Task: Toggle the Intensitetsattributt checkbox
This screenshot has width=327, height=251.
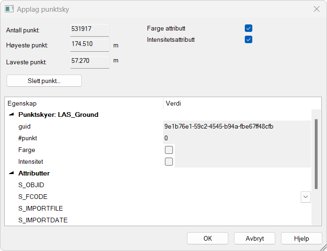Action: coord(249,40)
